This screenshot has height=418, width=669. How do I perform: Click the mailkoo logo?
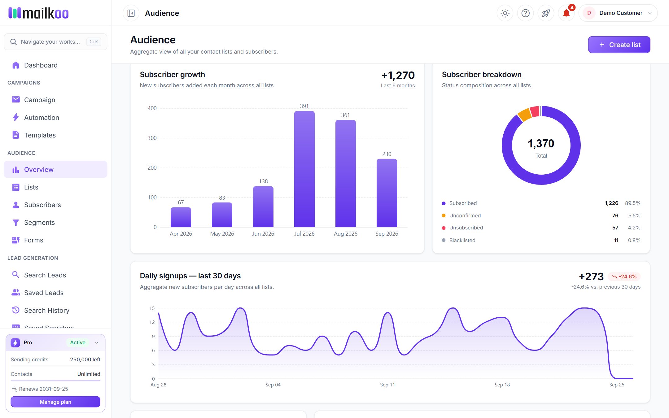(x=38, y=13)
